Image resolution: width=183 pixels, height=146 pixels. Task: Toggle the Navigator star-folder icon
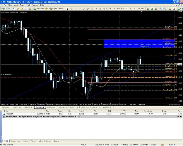click(x=22, y=9)
